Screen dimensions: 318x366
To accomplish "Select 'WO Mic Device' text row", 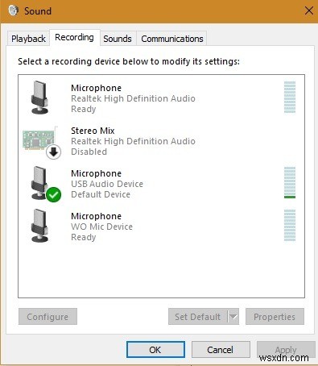I will tap(101, 227).
